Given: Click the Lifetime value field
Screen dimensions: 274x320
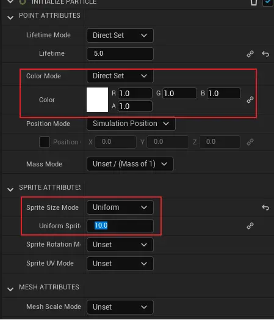Looking at the screenshot, I should [x=120, y=54].
